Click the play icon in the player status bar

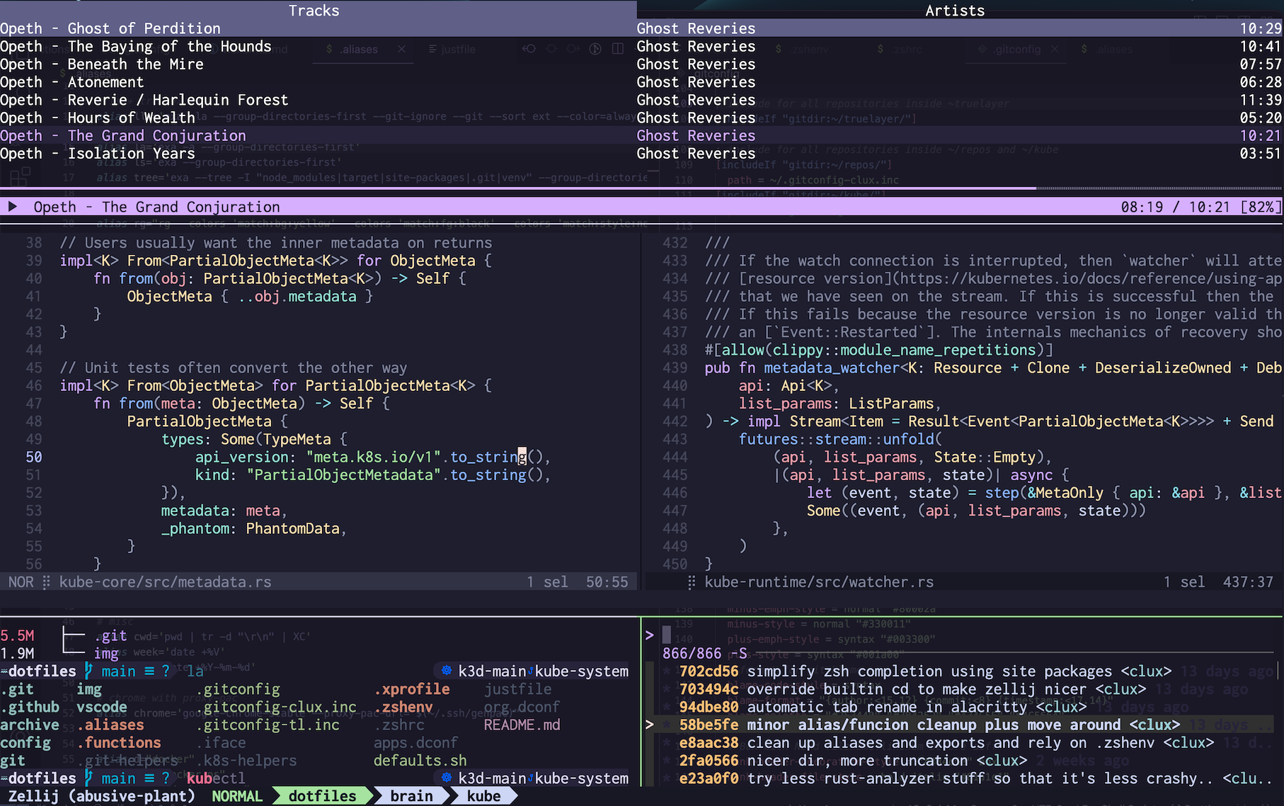click(12, 207)
